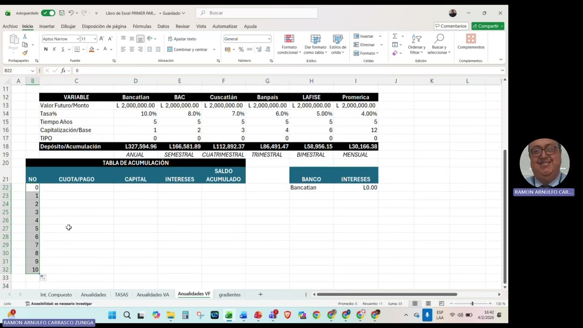Viewport: 583px width, 328px height.
Task: Align text to the bottom
Action: click(x=140, y=39)
